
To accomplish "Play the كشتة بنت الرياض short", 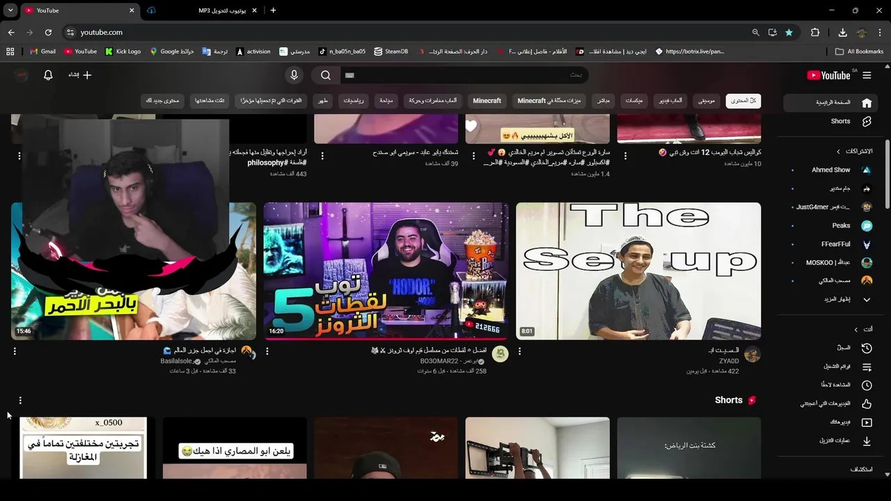I will (x=688, y=448).
